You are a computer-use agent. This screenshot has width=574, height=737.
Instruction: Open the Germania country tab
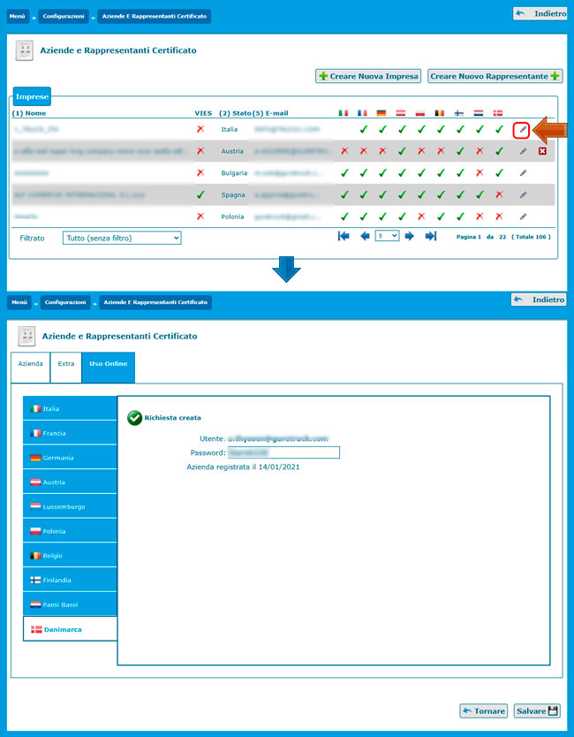coord(70,458)
